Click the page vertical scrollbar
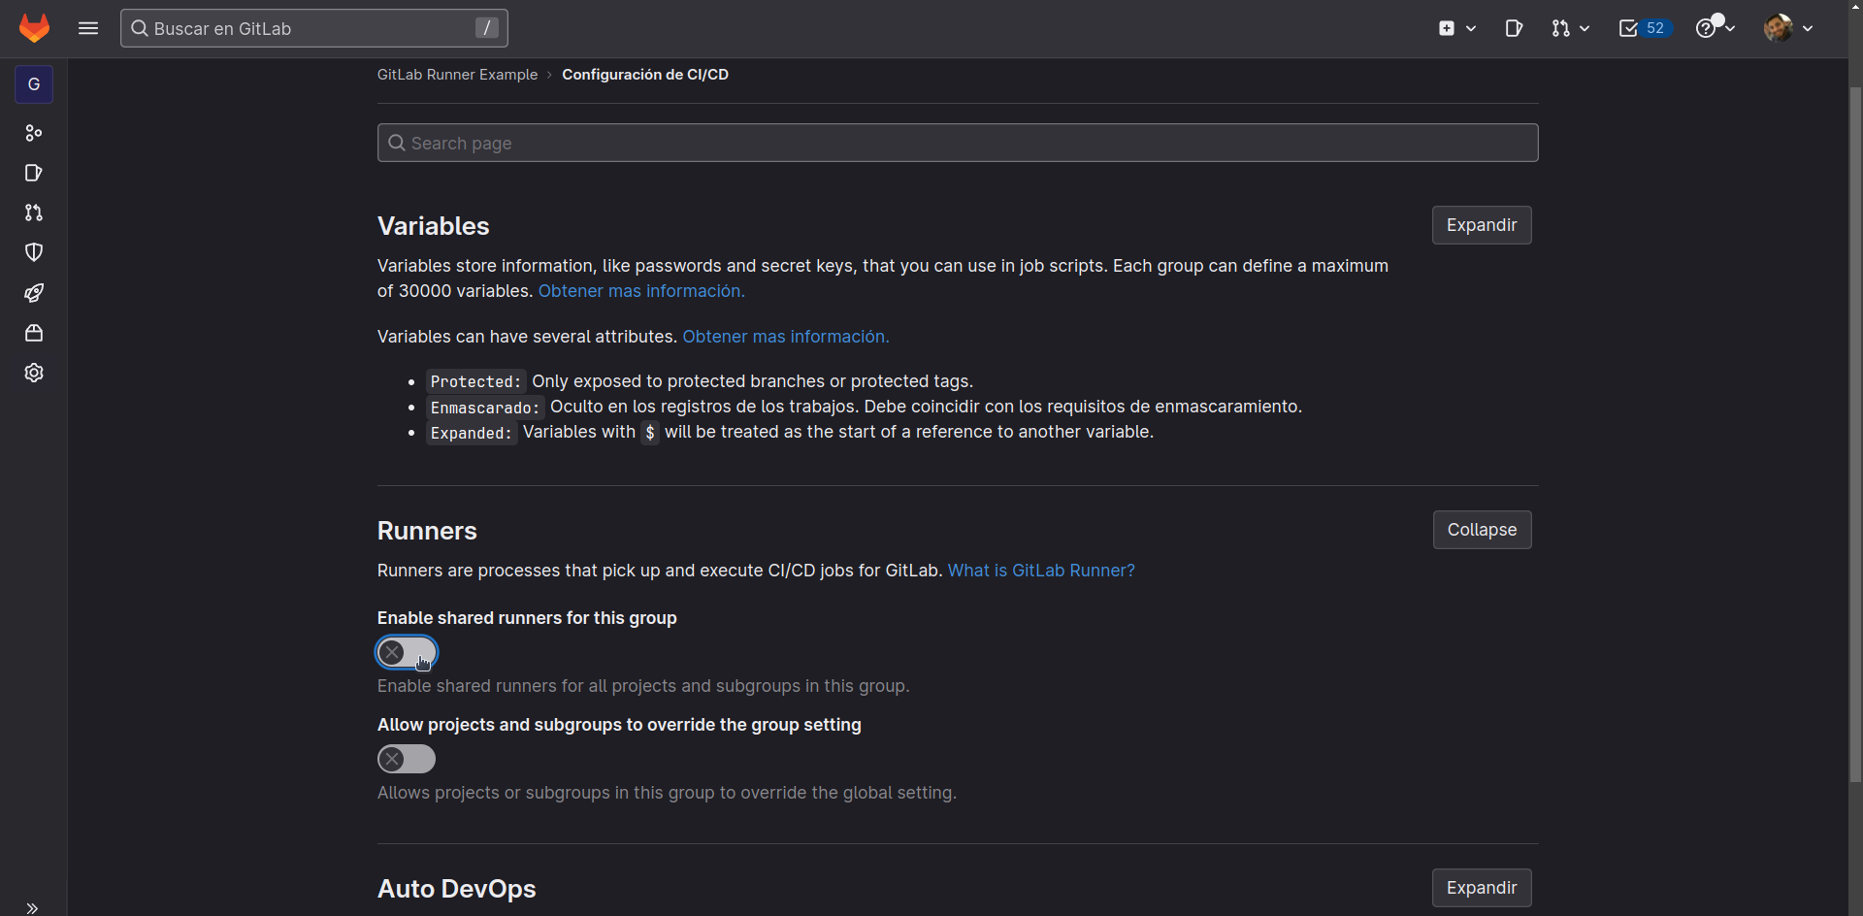1863x916 pixels. tap(1855, 435)
